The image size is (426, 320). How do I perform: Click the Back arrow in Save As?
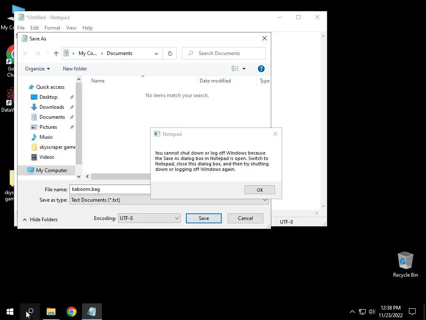pos(25,54)
